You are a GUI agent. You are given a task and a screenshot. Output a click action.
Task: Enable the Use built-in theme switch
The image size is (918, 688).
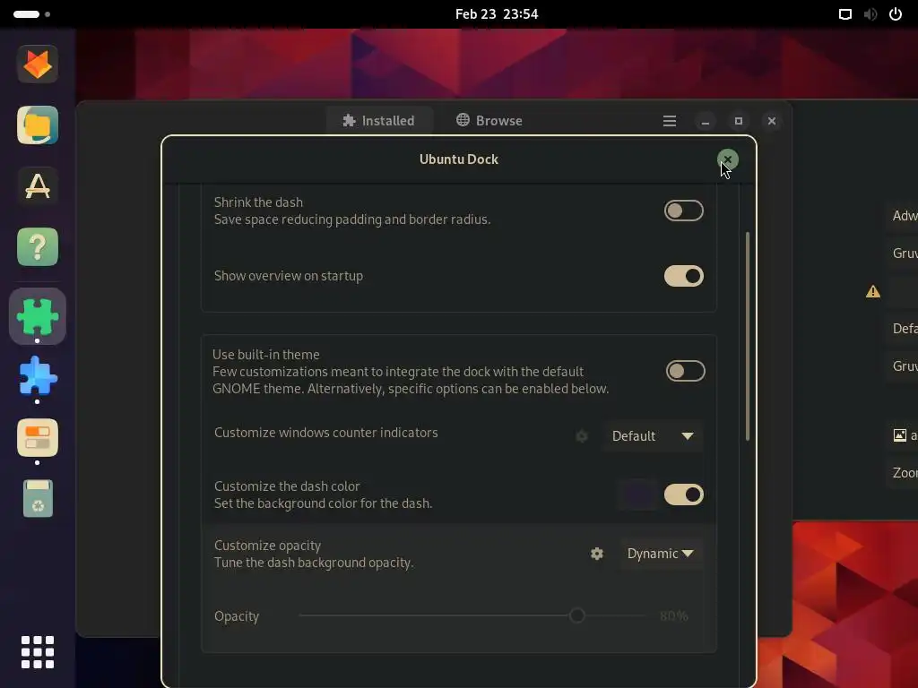coord(685,371)
